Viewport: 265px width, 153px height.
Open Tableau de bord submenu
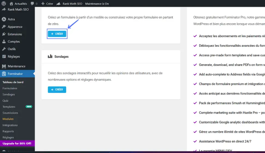click(x=13, y=82)
